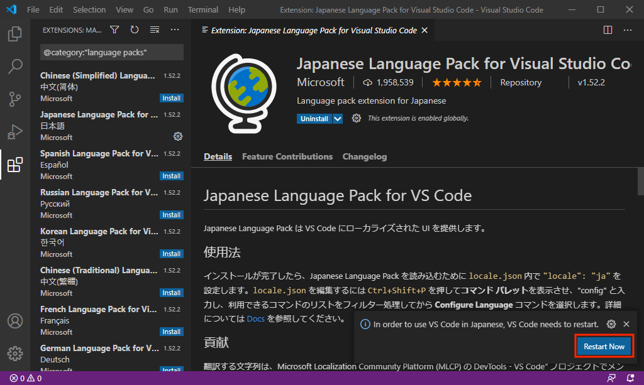Viewport: 644px width, 385px height.
Task: Open editor more actions ellipsis
Action: point(628,30)
